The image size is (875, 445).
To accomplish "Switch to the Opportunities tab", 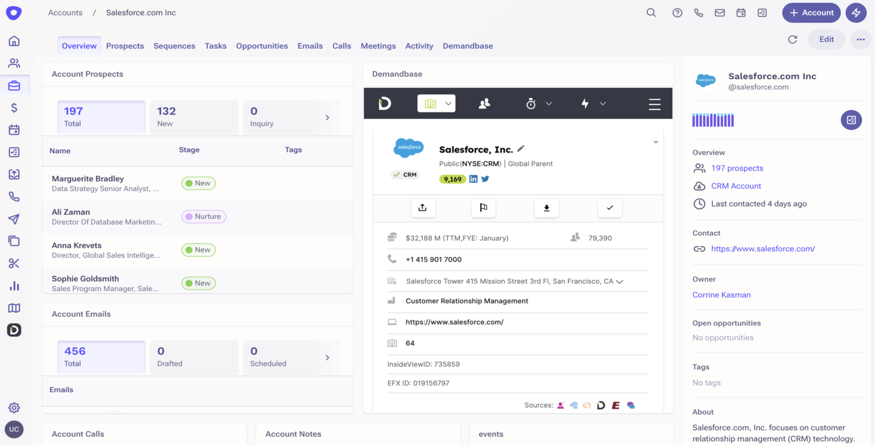I will tap(261, 46).
